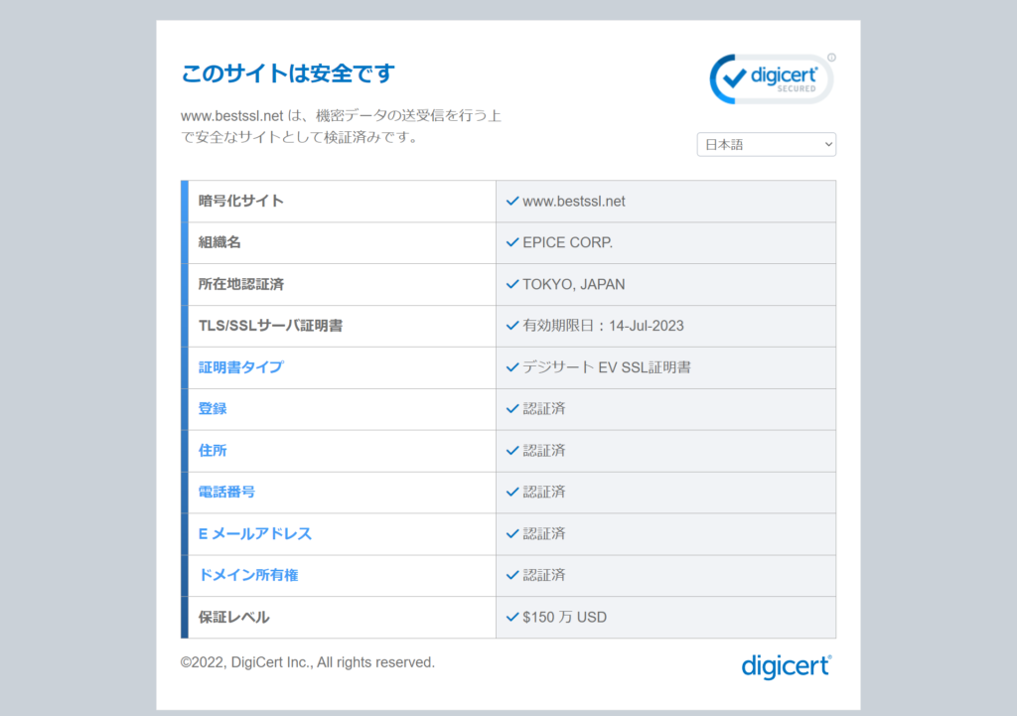Click the DigiCert Secured seal logo
Viewport: 1017px width, 716px height.
tap(771, 79)
